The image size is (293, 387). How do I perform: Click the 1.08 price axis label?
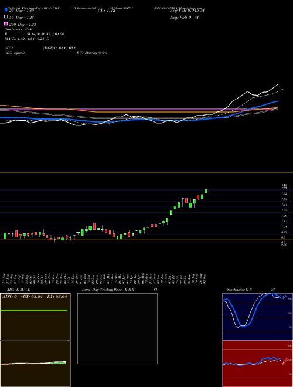[284, 226]
